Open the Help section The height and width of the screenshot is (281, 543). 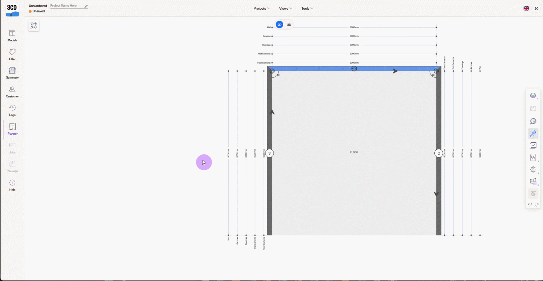coord(12,185)
